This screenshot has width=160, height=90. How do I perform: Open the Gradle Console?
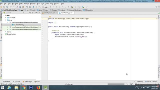click(x=151, y=82)
